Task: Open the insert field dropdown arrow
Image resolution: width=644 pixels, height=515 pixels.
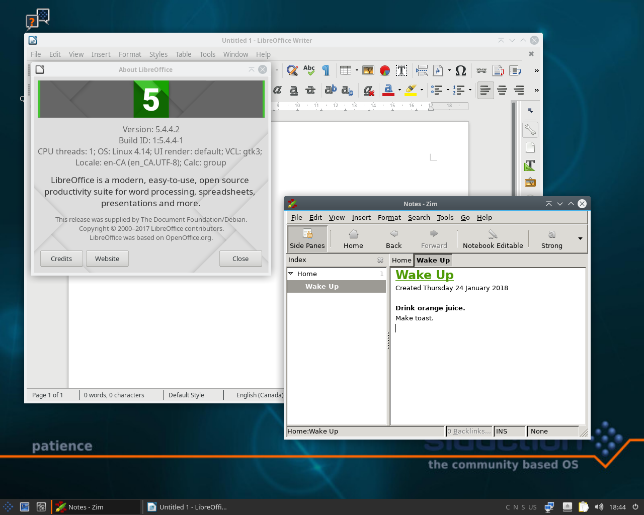Action: (449, 70)
